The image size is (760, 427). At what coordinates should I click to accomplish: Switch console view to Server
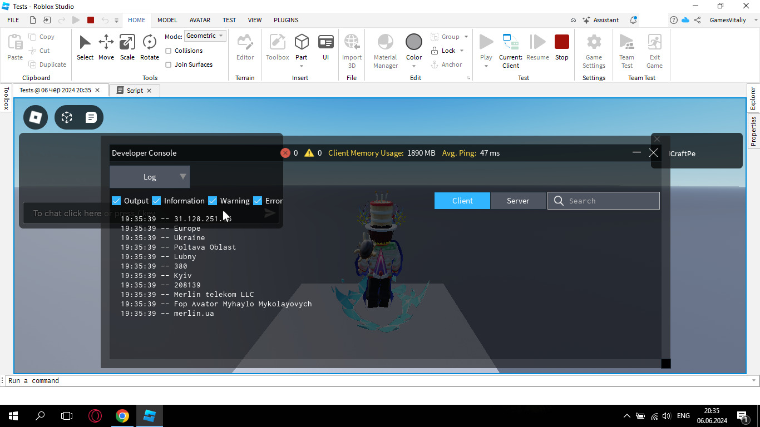[518, 201]
